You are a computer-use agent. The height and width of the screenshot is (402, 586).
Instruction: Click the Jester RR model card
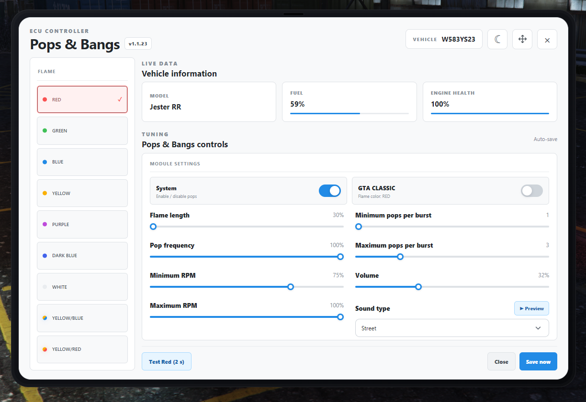click(x=209, y=102)
